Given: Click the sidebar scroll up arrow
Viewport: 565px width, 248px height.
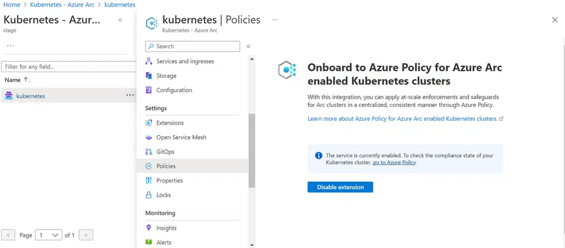Looking at the screenshot, I should 252,58.
